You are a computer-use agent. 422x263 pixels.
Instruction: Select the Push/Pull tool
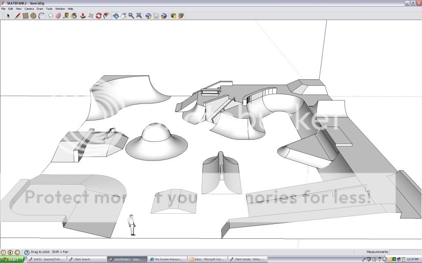coord(82,16)
